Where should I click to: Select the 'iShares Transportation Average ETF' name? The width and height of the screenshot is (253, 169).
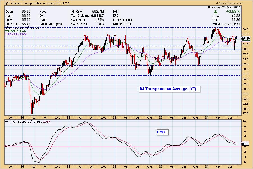tap(35, 3)
